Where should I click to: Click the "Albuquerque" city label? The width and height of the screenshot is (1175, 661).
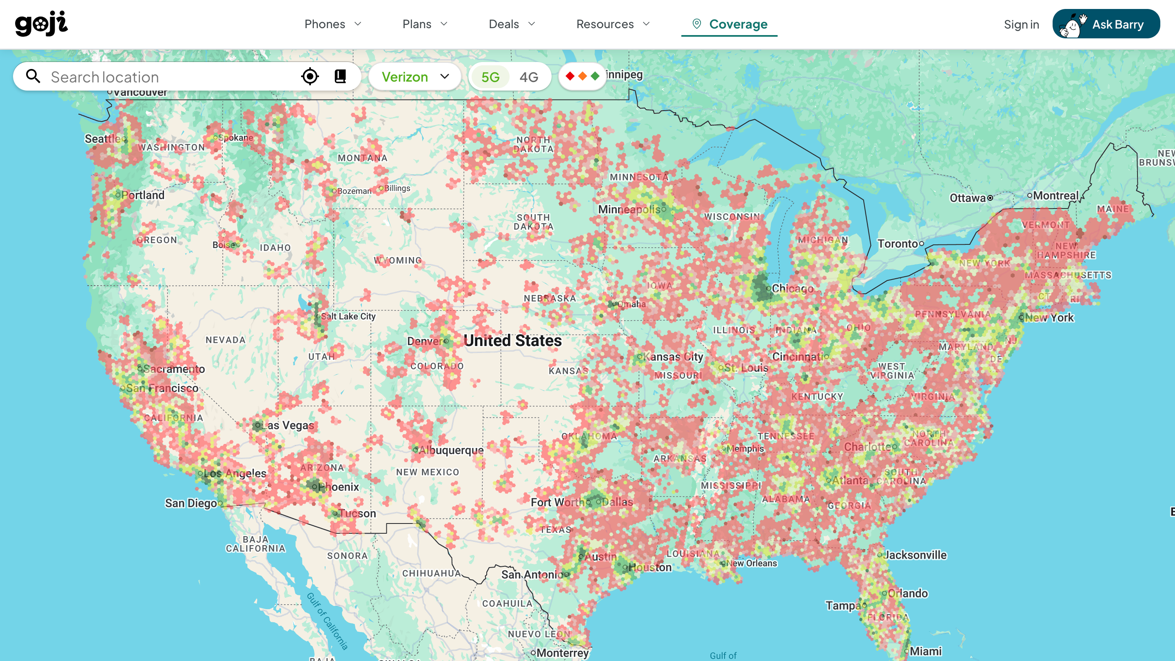(x=451, y=450)
